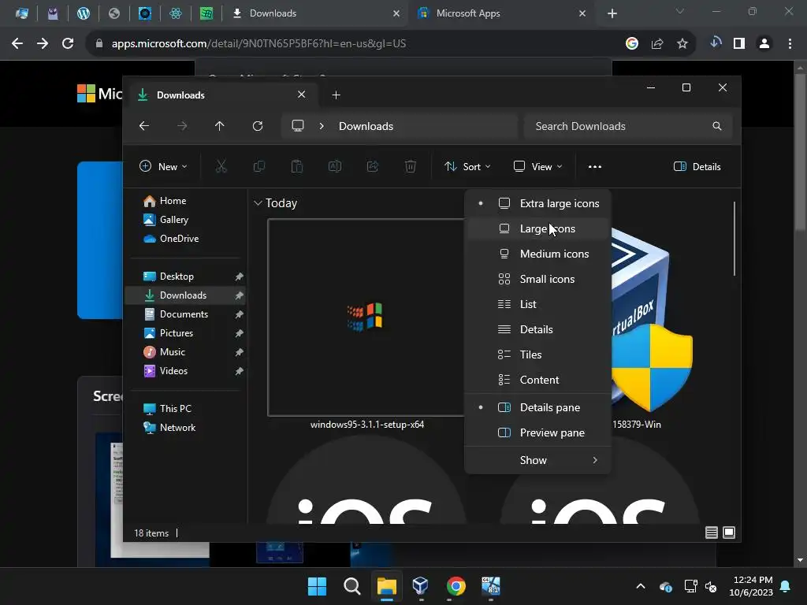Screen dimensions: 807x605
Task: Select List view option
Action: click(x=537, y=304)
